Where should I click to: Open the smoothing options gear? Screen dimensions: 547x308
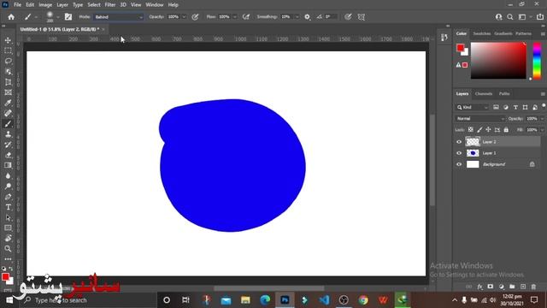coord(307,17)
